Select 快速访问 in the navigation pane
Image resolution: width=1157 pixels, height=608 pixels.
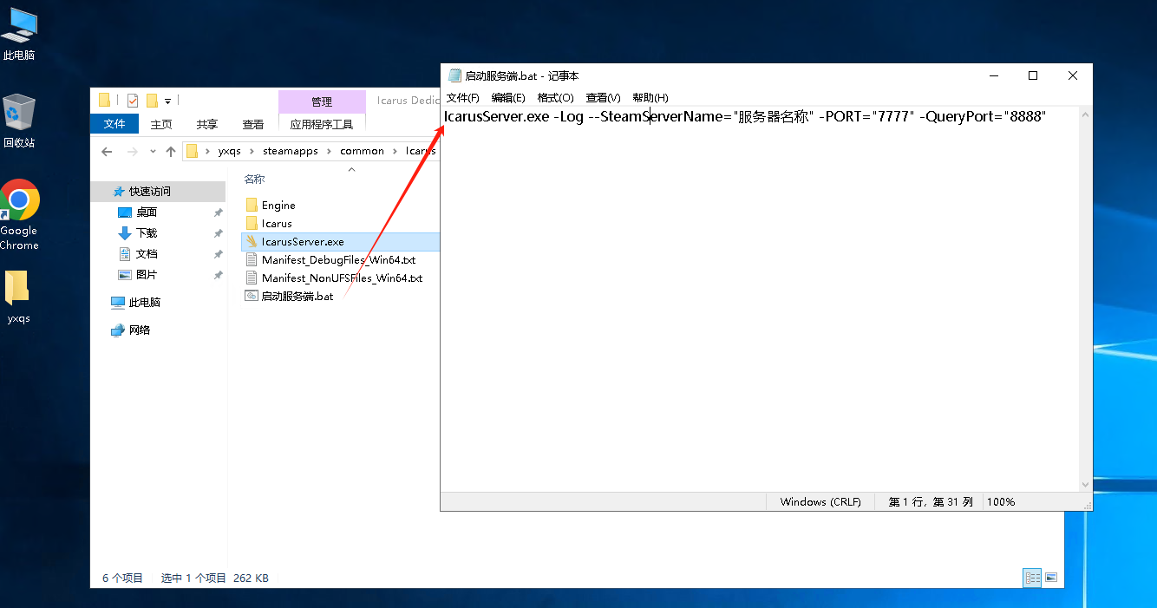tap(150, 192)
